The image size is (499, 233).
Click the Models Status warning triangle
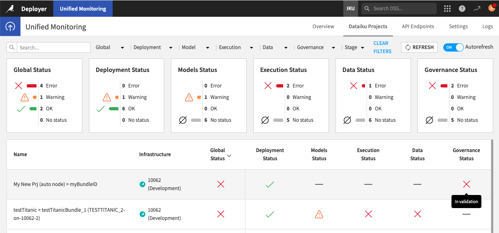[189, 97]
